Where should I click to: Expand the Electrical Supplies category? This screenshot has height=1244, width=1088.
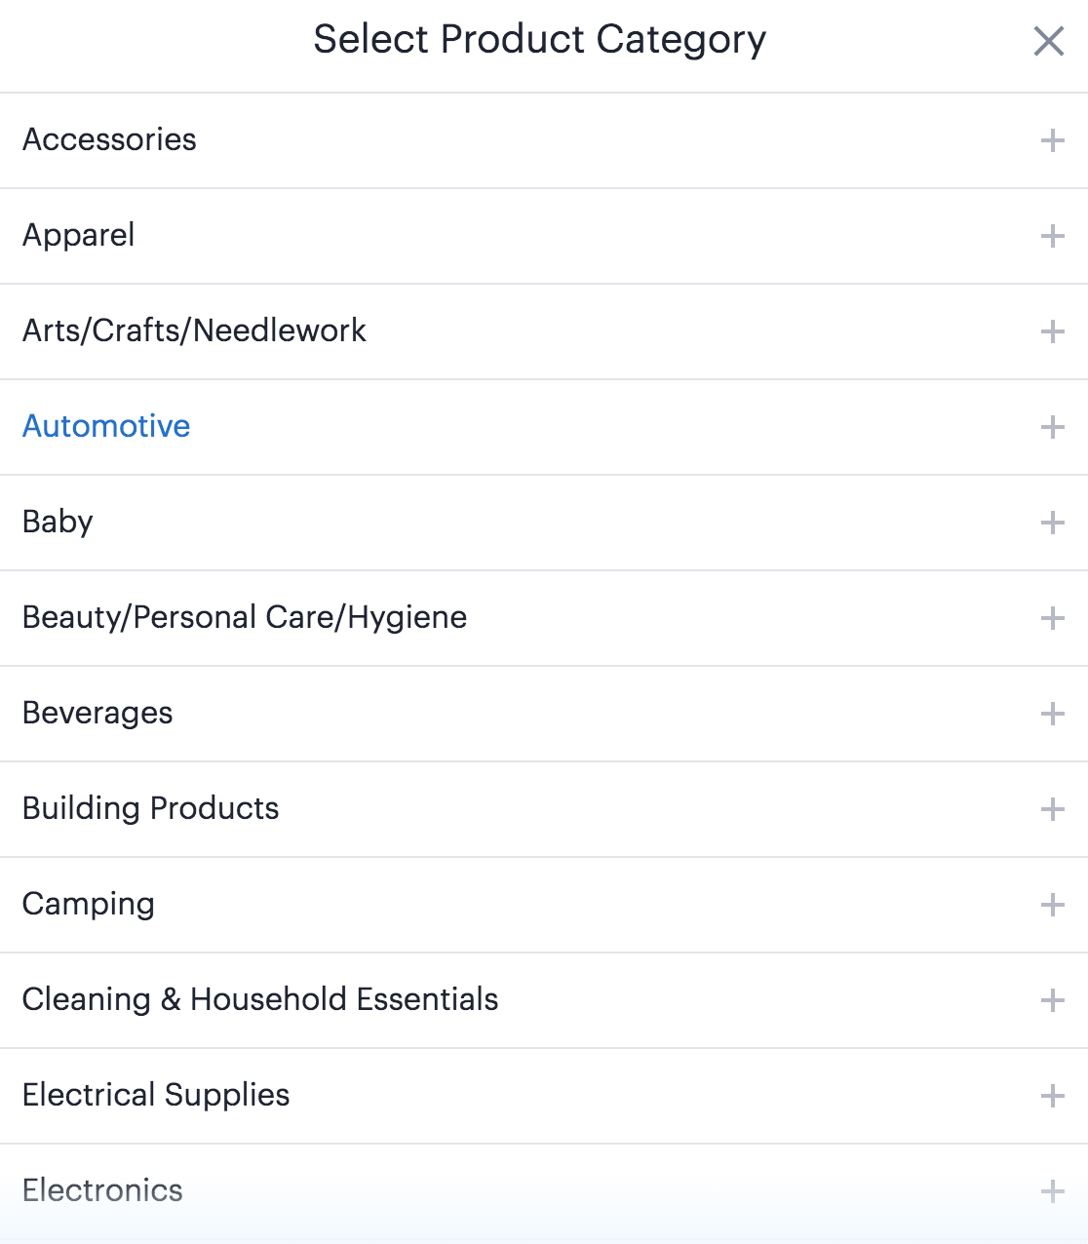1052,1096
